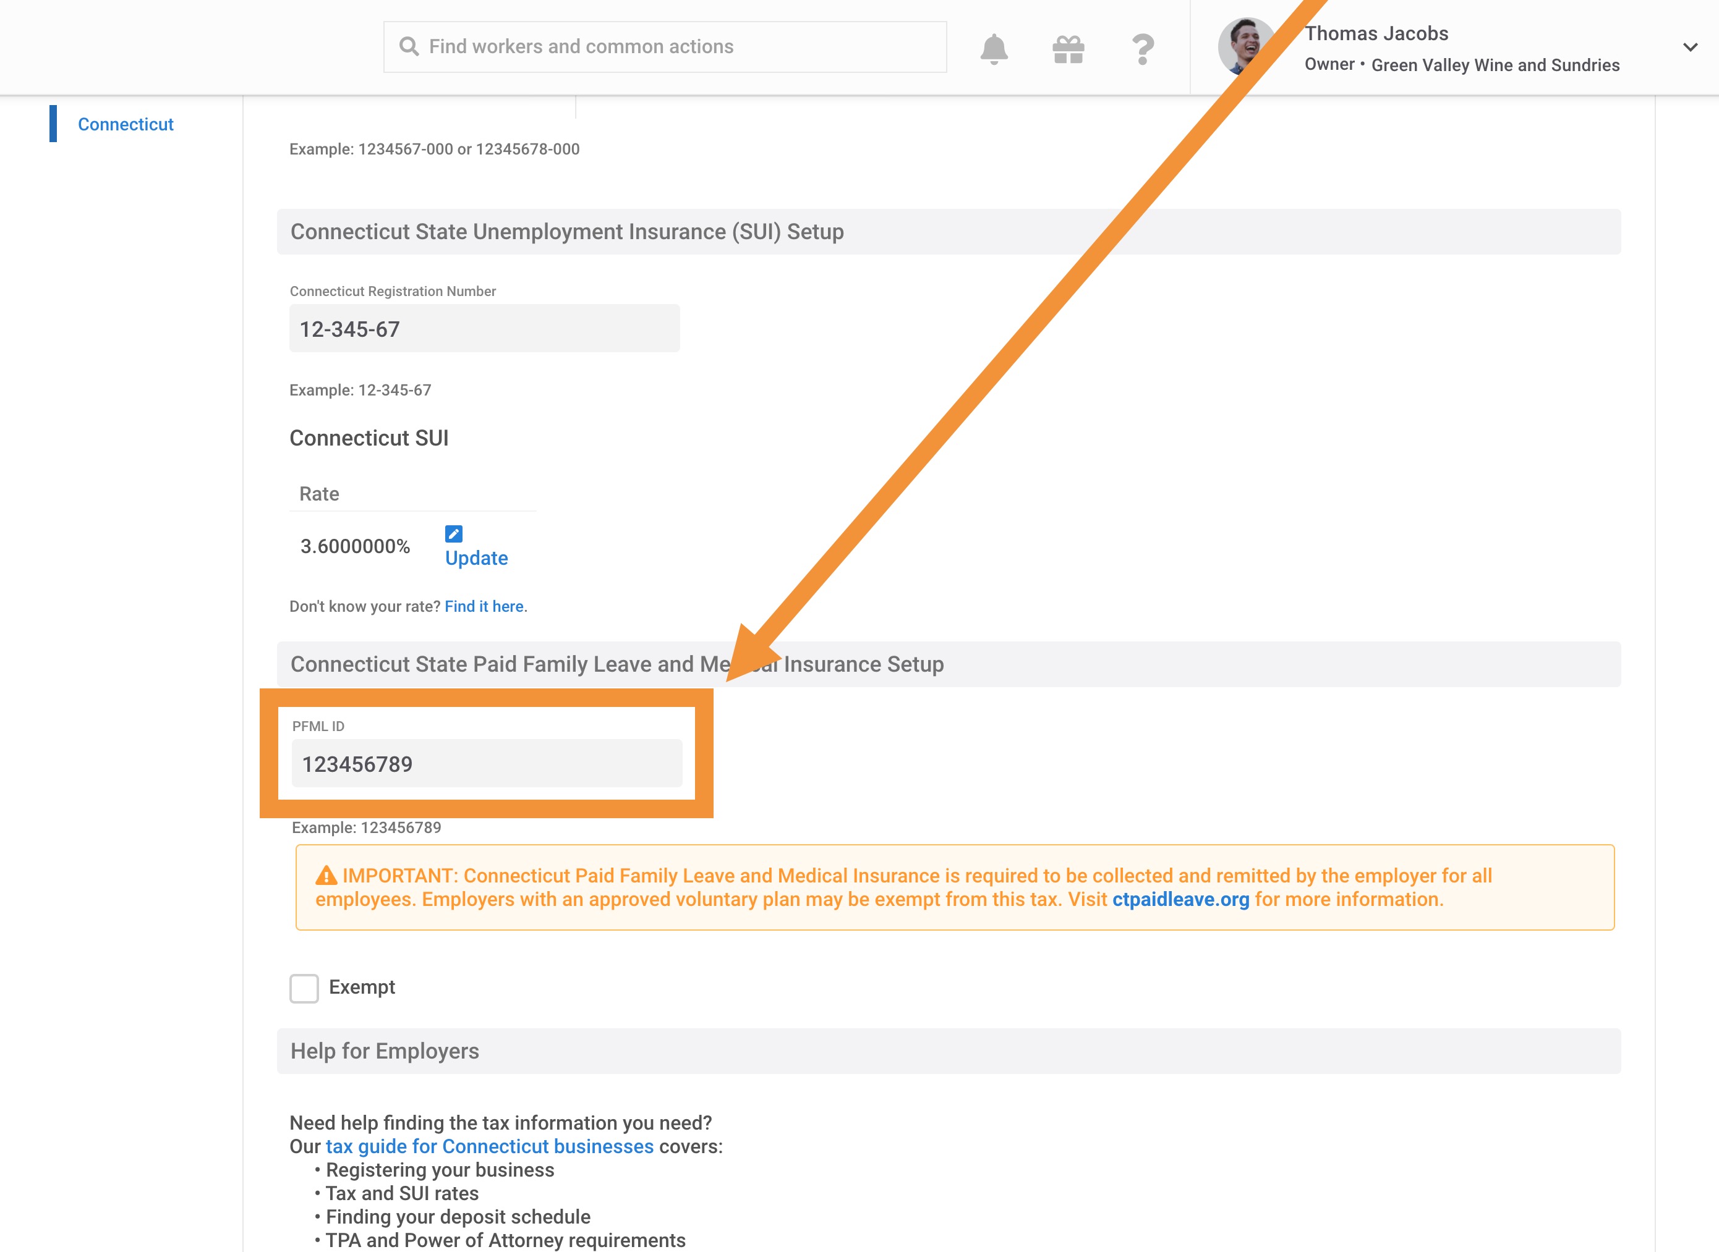Open the Find it here link

coord(484,606)
